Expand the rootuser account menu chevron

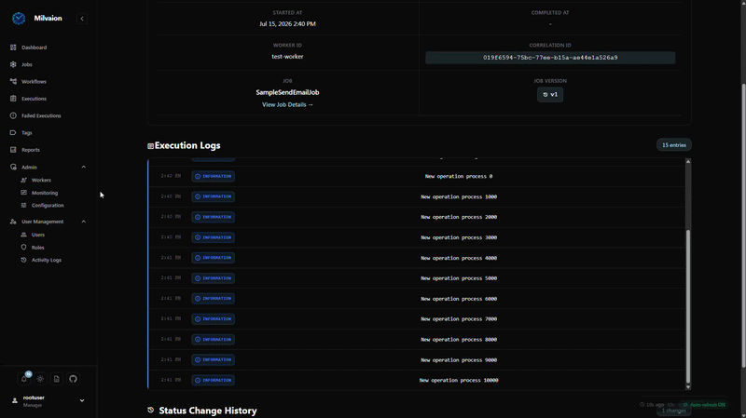(82, 401)
